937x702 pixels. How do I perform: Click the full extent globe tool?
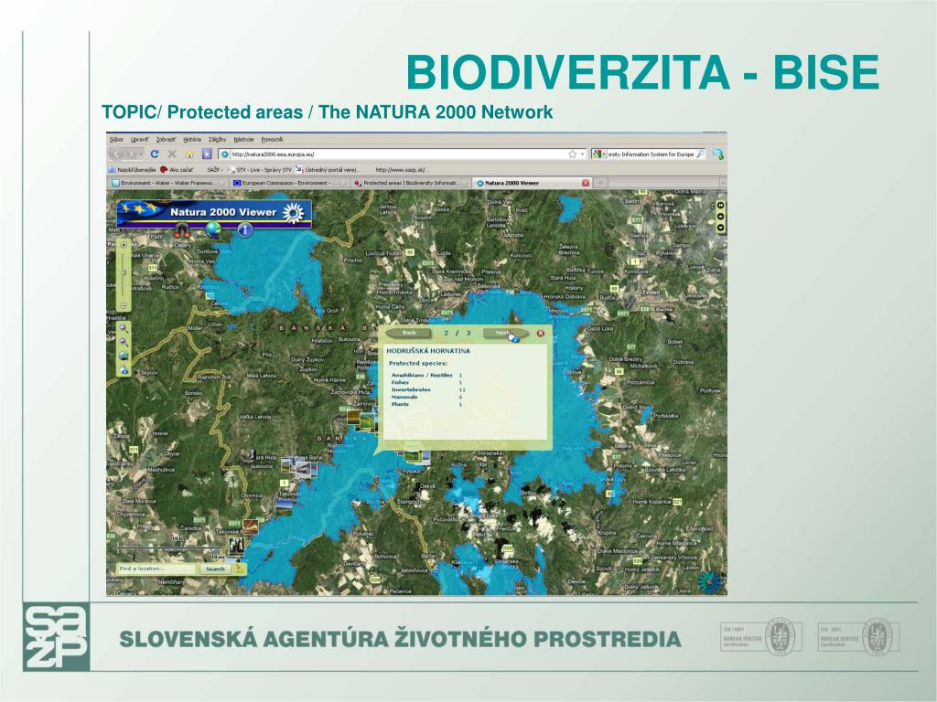[124, 356]
